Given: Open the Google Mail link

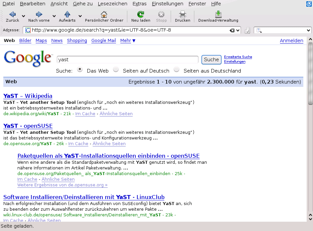Looking at the screenshot, I should click(x=104, y=41).
